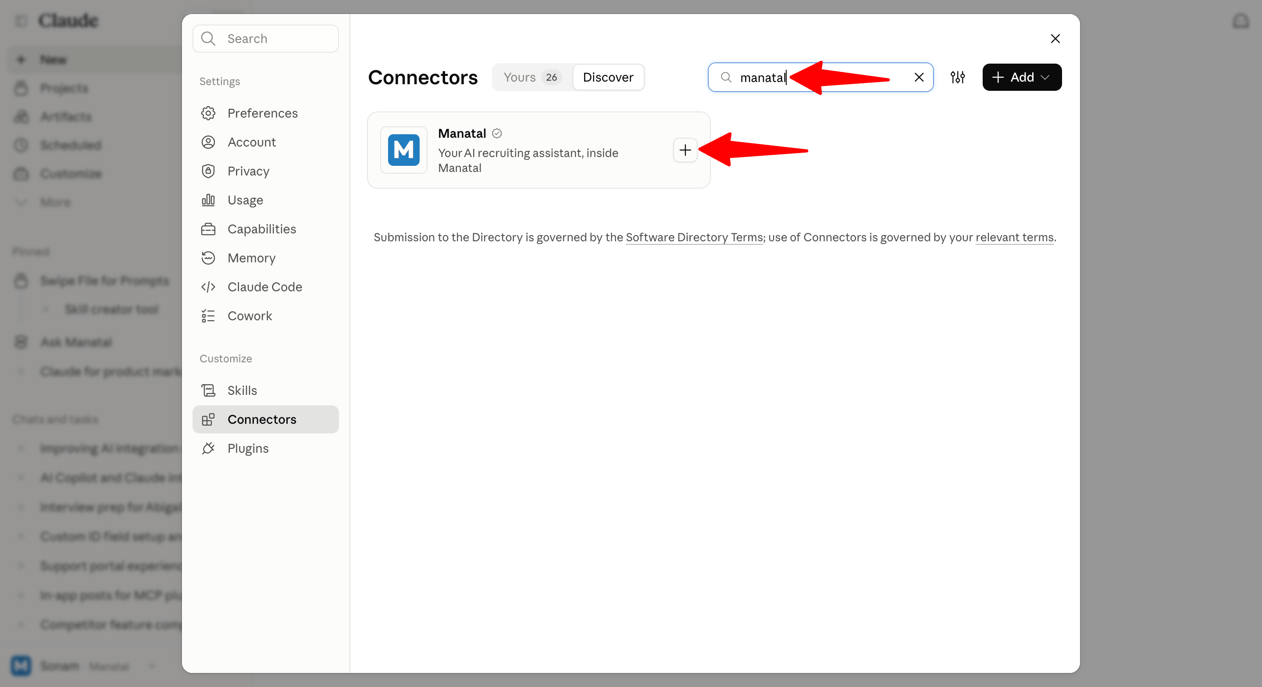The image size is (1262, 687).
Task: Open Projects in the Claude sidebar
Action: 64,88
